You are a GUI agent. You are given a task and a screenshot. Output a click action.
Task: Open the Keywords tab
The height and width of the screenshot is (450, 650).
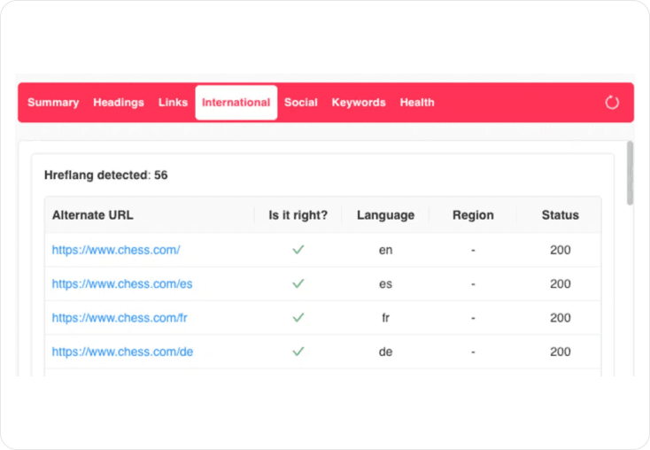[x=359, y=103]
